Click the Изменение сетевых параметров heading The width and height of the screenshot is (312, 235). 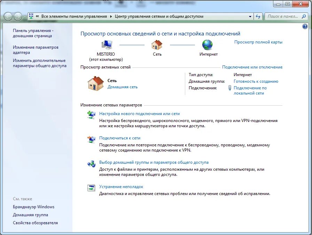click(x=111, y=105)
